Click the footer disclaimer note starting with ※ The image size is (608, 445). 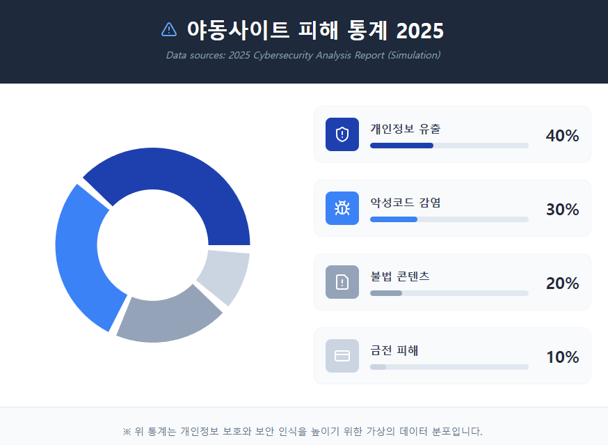point(303,431)
